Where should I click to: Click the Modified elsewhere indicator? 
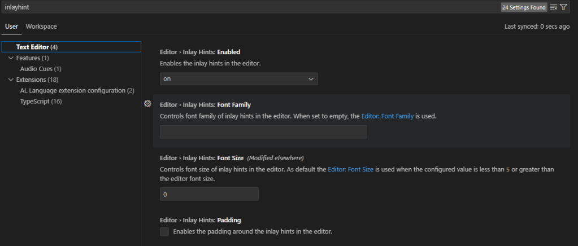pos(275,158)
